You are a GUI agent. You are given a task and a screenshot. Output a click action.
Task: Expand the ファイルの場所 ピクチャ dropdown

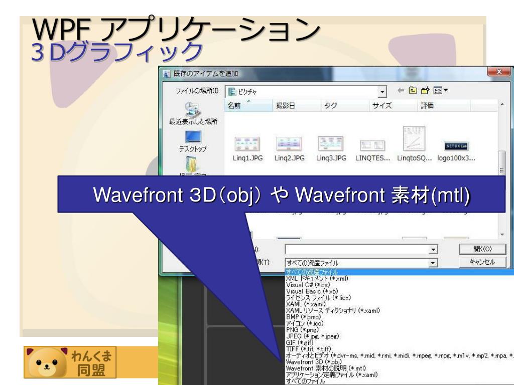coord(382,92)
